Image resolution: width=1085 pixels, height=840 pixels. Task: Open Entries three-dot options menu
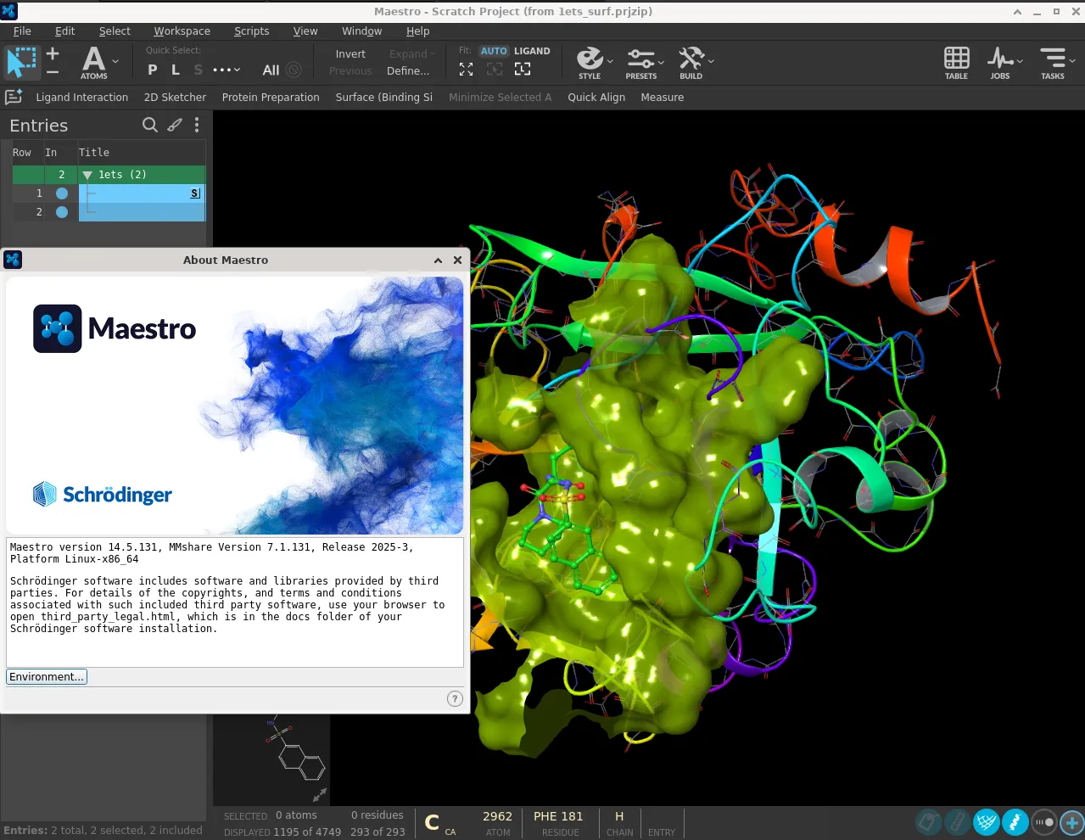tap(197, 125)
